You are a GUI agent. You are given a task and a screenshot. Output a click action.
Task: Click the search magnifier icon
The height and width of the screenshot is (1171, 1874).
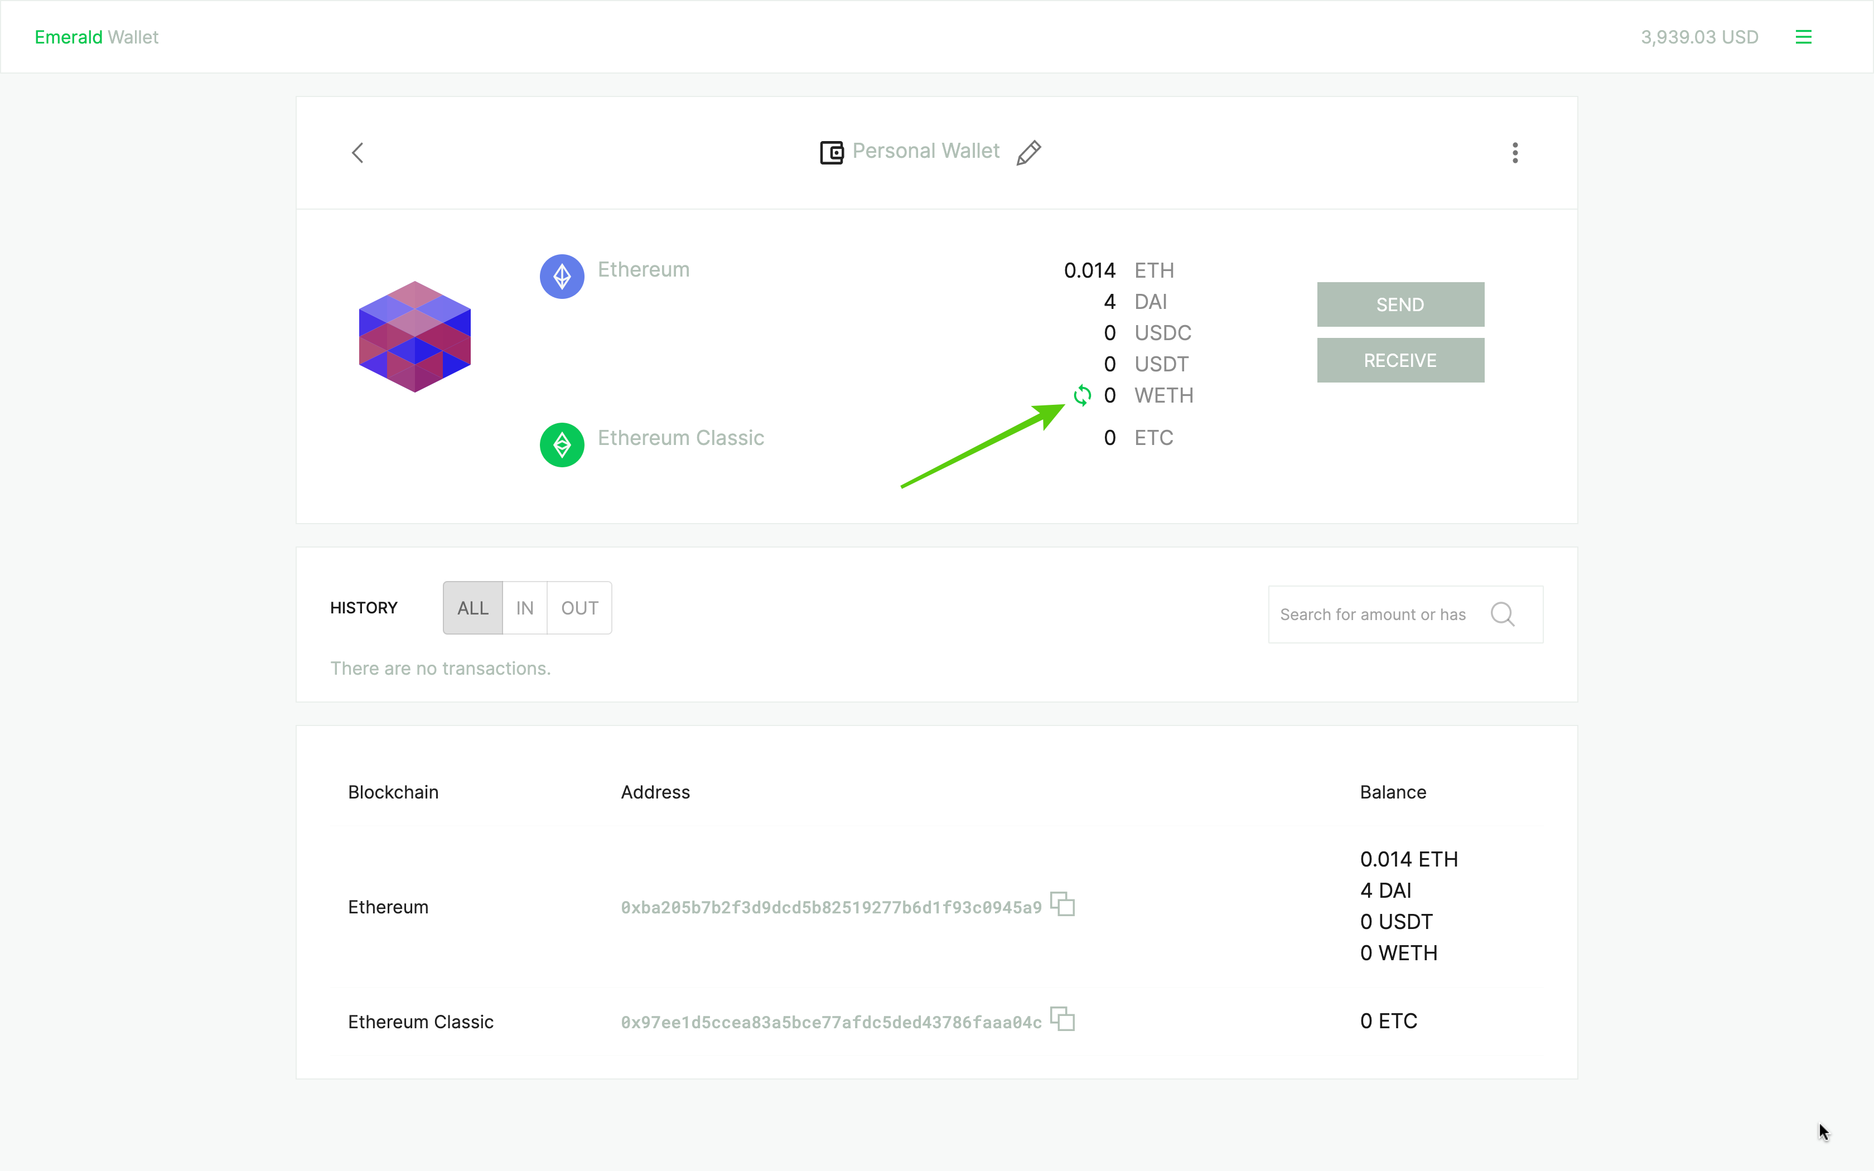1503,614
